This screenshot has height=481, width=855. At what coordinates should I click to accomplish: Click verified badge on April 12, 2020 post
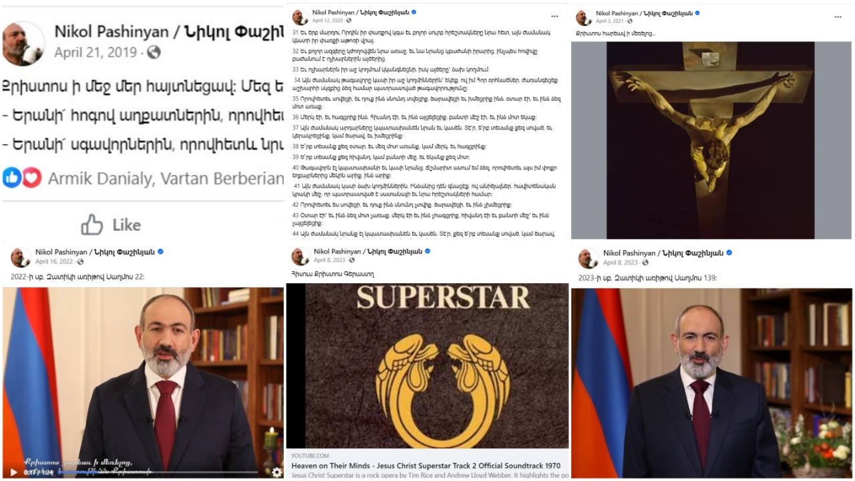coord(414,12)
